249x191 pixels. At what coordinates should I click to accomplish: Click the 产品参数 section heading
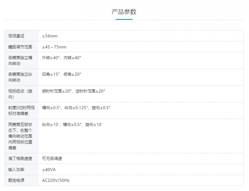click(124, 12)
